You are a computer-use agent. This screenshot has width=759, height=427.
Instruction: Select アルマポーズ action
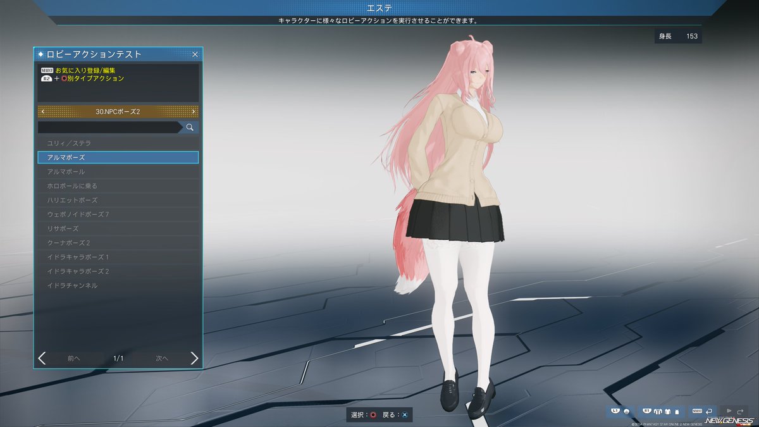[x=118, y=158]
